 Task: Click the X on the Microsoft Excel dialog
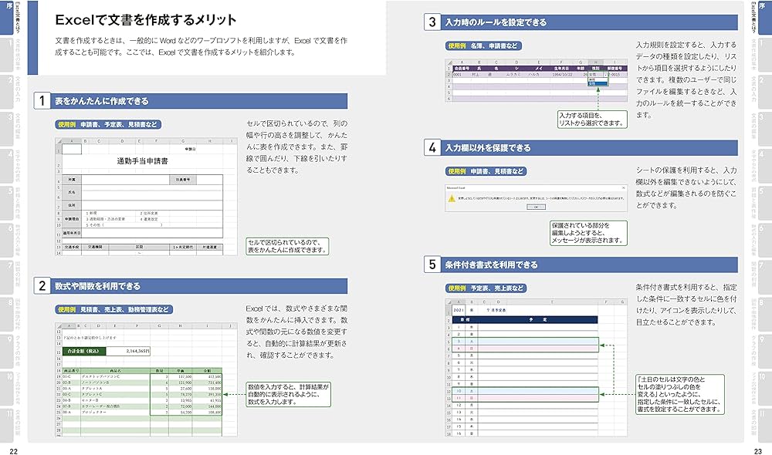623,187
